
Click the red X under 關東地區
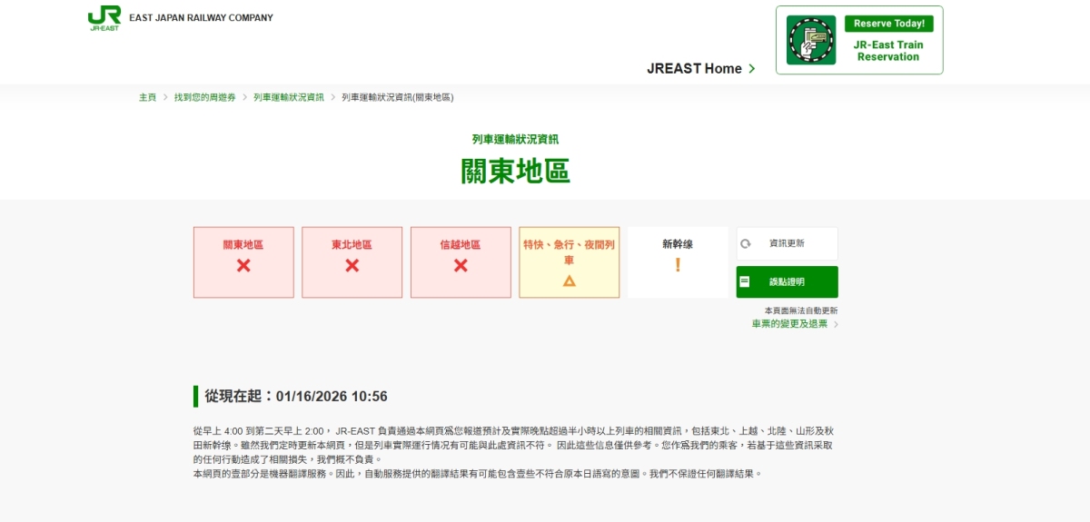coord(243,266)
